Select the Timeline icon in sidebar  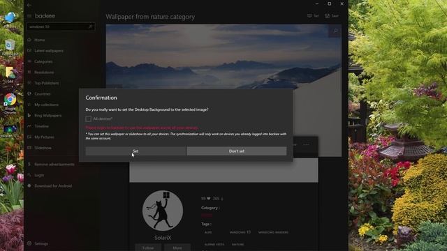29,126
